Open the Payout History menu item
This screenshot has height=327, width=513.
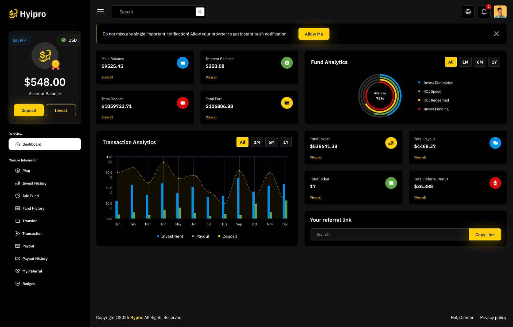(x=35, y=259)
